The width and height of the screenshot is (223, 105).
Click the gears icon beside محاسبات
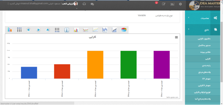[215, 18]
